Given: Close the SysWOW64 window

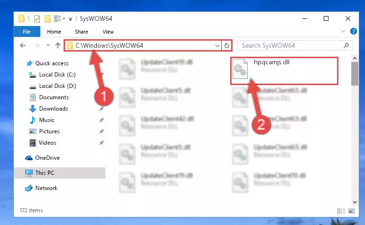Looking at the screenshot, I should pyautogui.click(x=348, y=18).
